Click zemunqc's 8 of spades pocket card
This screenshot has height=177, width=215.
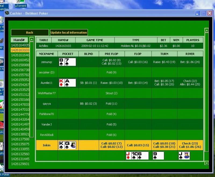(62, 62)
